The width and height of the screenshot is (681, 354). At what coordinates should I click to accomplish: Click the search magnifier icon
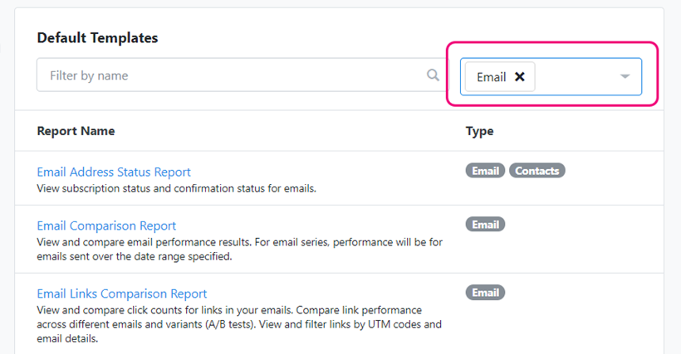(433, 75)
